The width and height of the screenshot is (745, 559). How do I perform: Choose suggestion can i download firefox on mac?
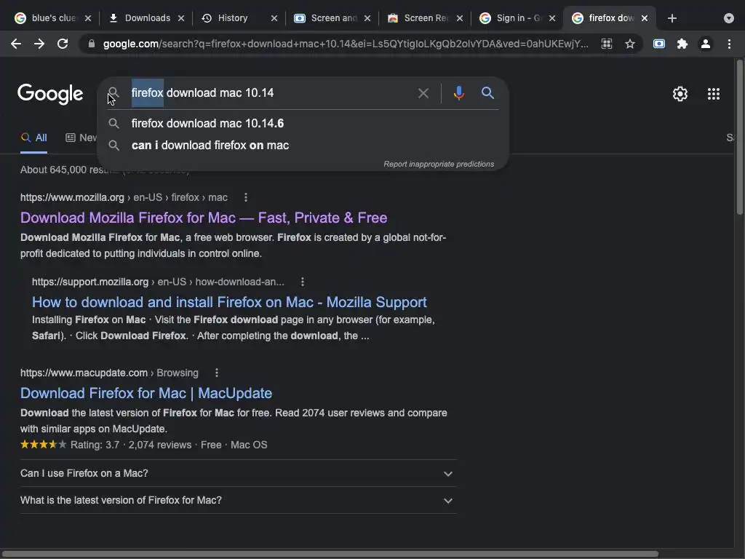pos(303,146)
